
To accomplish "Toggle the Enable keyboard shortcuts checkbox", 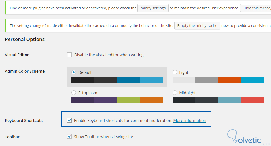I will coord(69,121).
